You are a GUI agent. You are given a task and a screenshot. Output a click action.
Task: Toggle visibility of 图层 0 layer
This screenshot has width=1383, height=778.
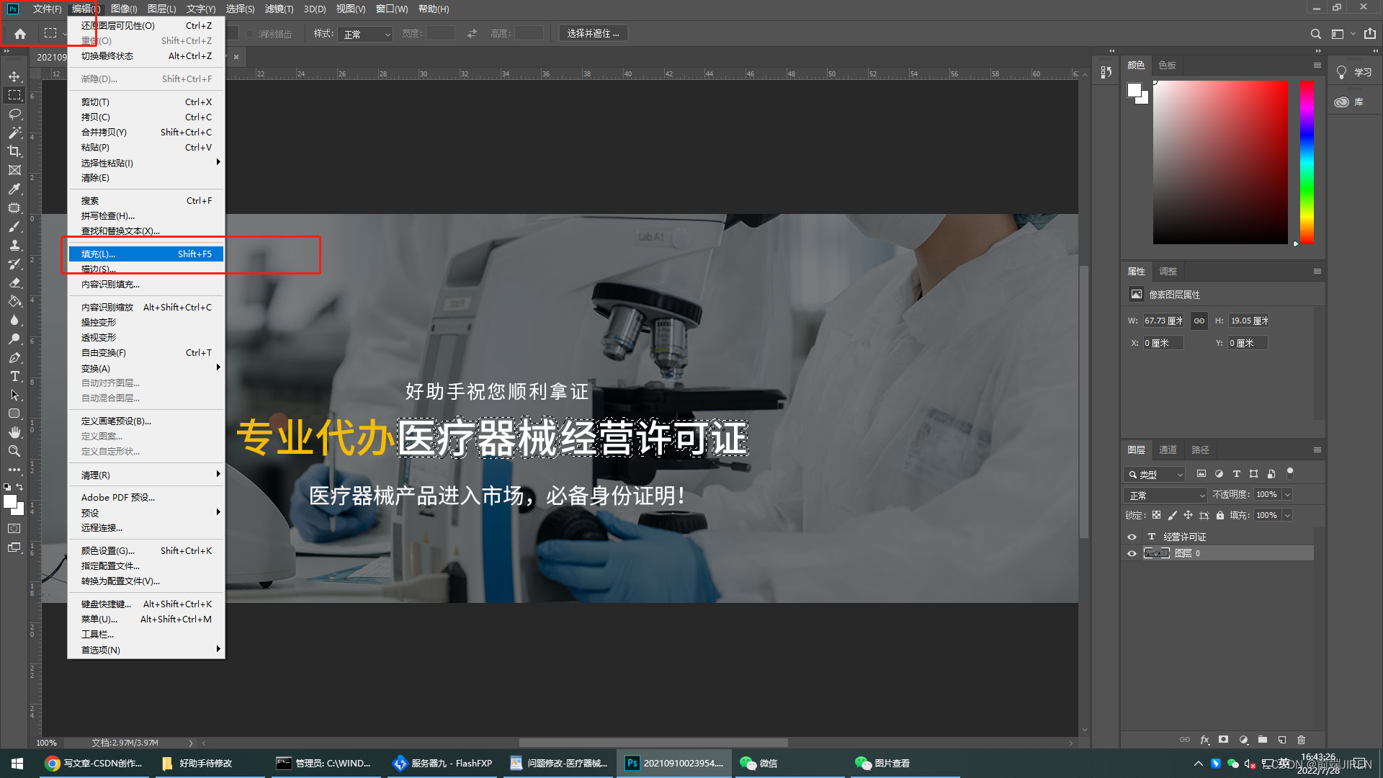(x=1132, y=553)
